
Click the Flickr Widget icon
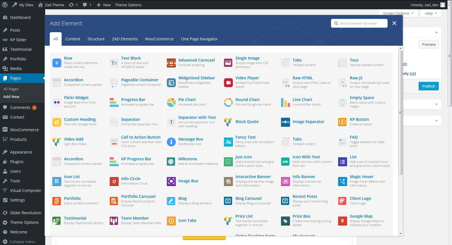(x=57, y=102)
